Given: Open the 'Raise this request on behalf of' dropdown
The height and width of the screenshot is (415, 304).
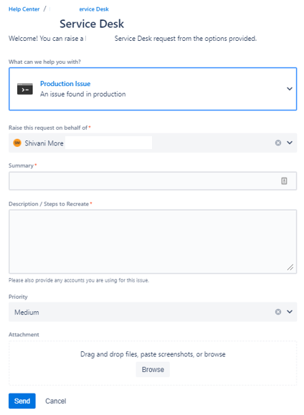Looking at the screenshot, I should click(x=290, y=143).
